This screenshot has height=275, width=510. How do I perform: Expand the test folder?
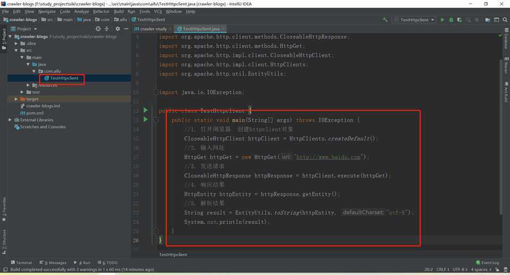tap(22, 92)
